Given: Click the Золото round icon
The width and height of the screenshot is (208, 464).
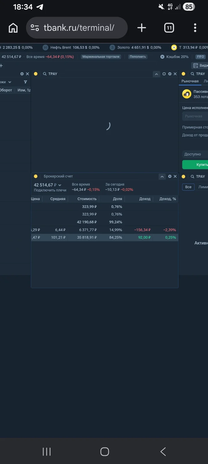Looking at the screenshot, I should [x=112, y=47].
